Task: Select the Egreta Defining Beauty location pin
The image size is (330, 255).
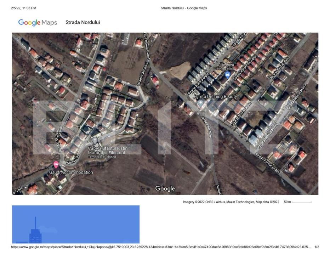Action: [x=201, y=103]
